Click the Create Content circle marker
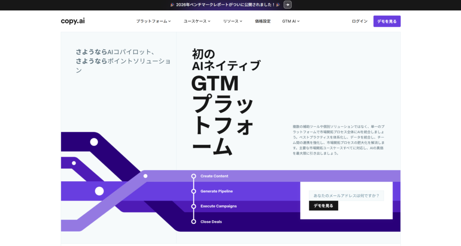Viewport: 461px width, 246px height. point(194,176)
